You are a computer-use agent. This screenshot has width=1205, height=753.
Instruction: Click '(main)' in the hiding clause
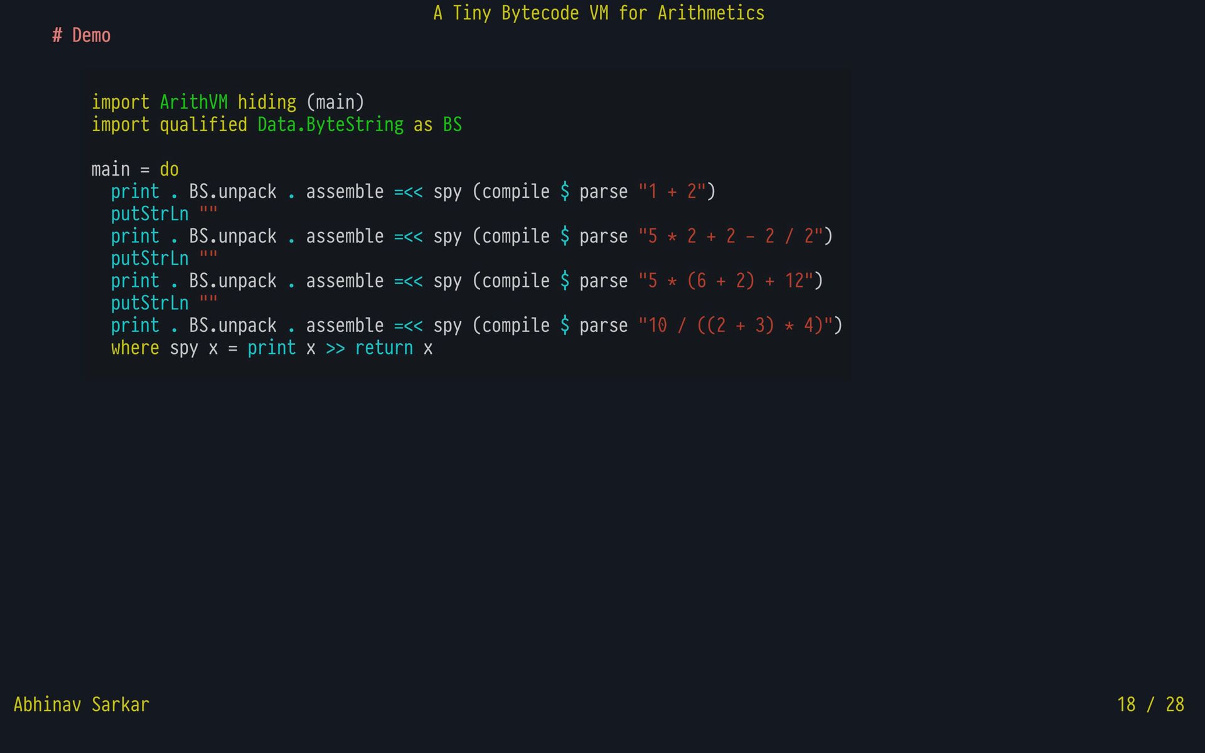click(x=335, y=102)
